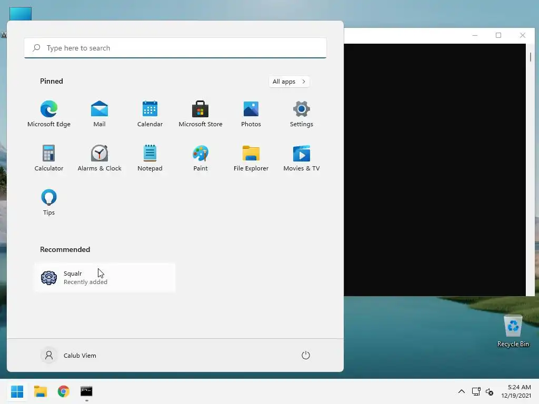The width and height of the screenshot is (539, 404).
Task: Open the clock and date flyout
Action: click(516, 391)
